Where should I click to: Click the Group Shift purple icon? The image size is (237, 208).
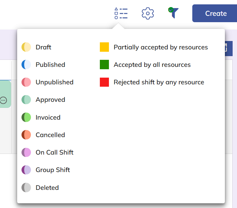tap(26, 170)
